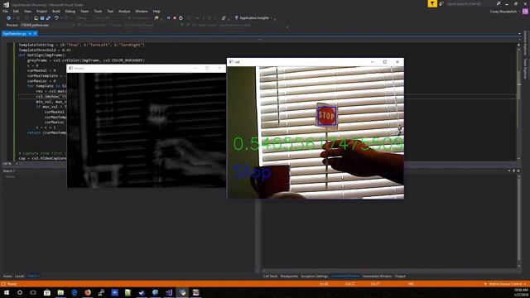Open the Build menu
Viewport: 530px width, 298px height.
point(56,11)
